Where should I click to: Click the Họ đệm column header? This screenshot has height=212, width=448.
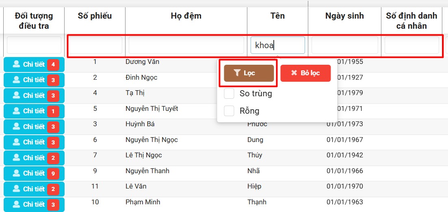coord(186,16)
